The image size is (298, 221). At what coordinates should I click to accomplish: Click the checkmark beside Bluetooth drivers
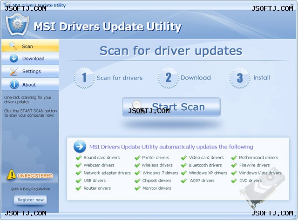184,165
